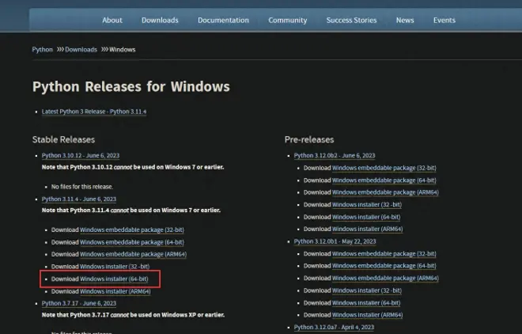Open the Events menu item
Image resolution: width=522 pixels, height=334 pixels.
444,21
